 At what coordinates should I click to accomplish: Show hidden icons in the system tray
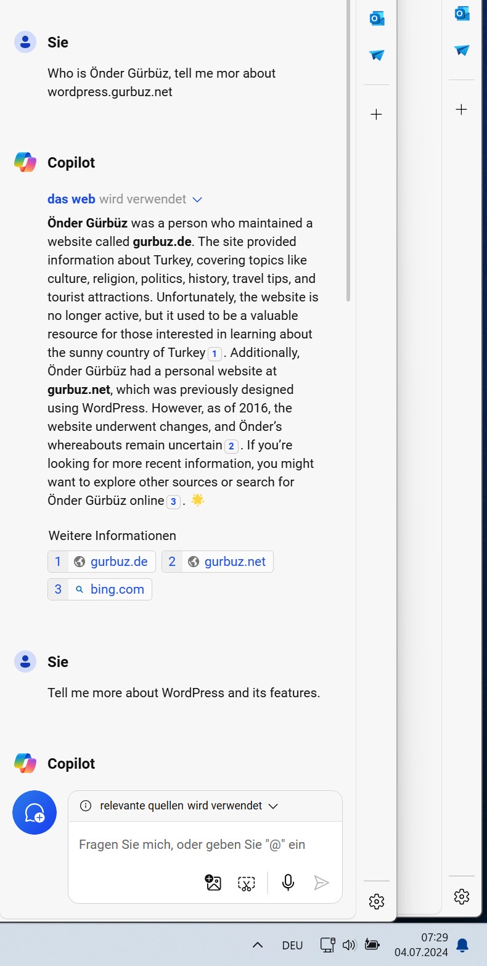point(258,945)
